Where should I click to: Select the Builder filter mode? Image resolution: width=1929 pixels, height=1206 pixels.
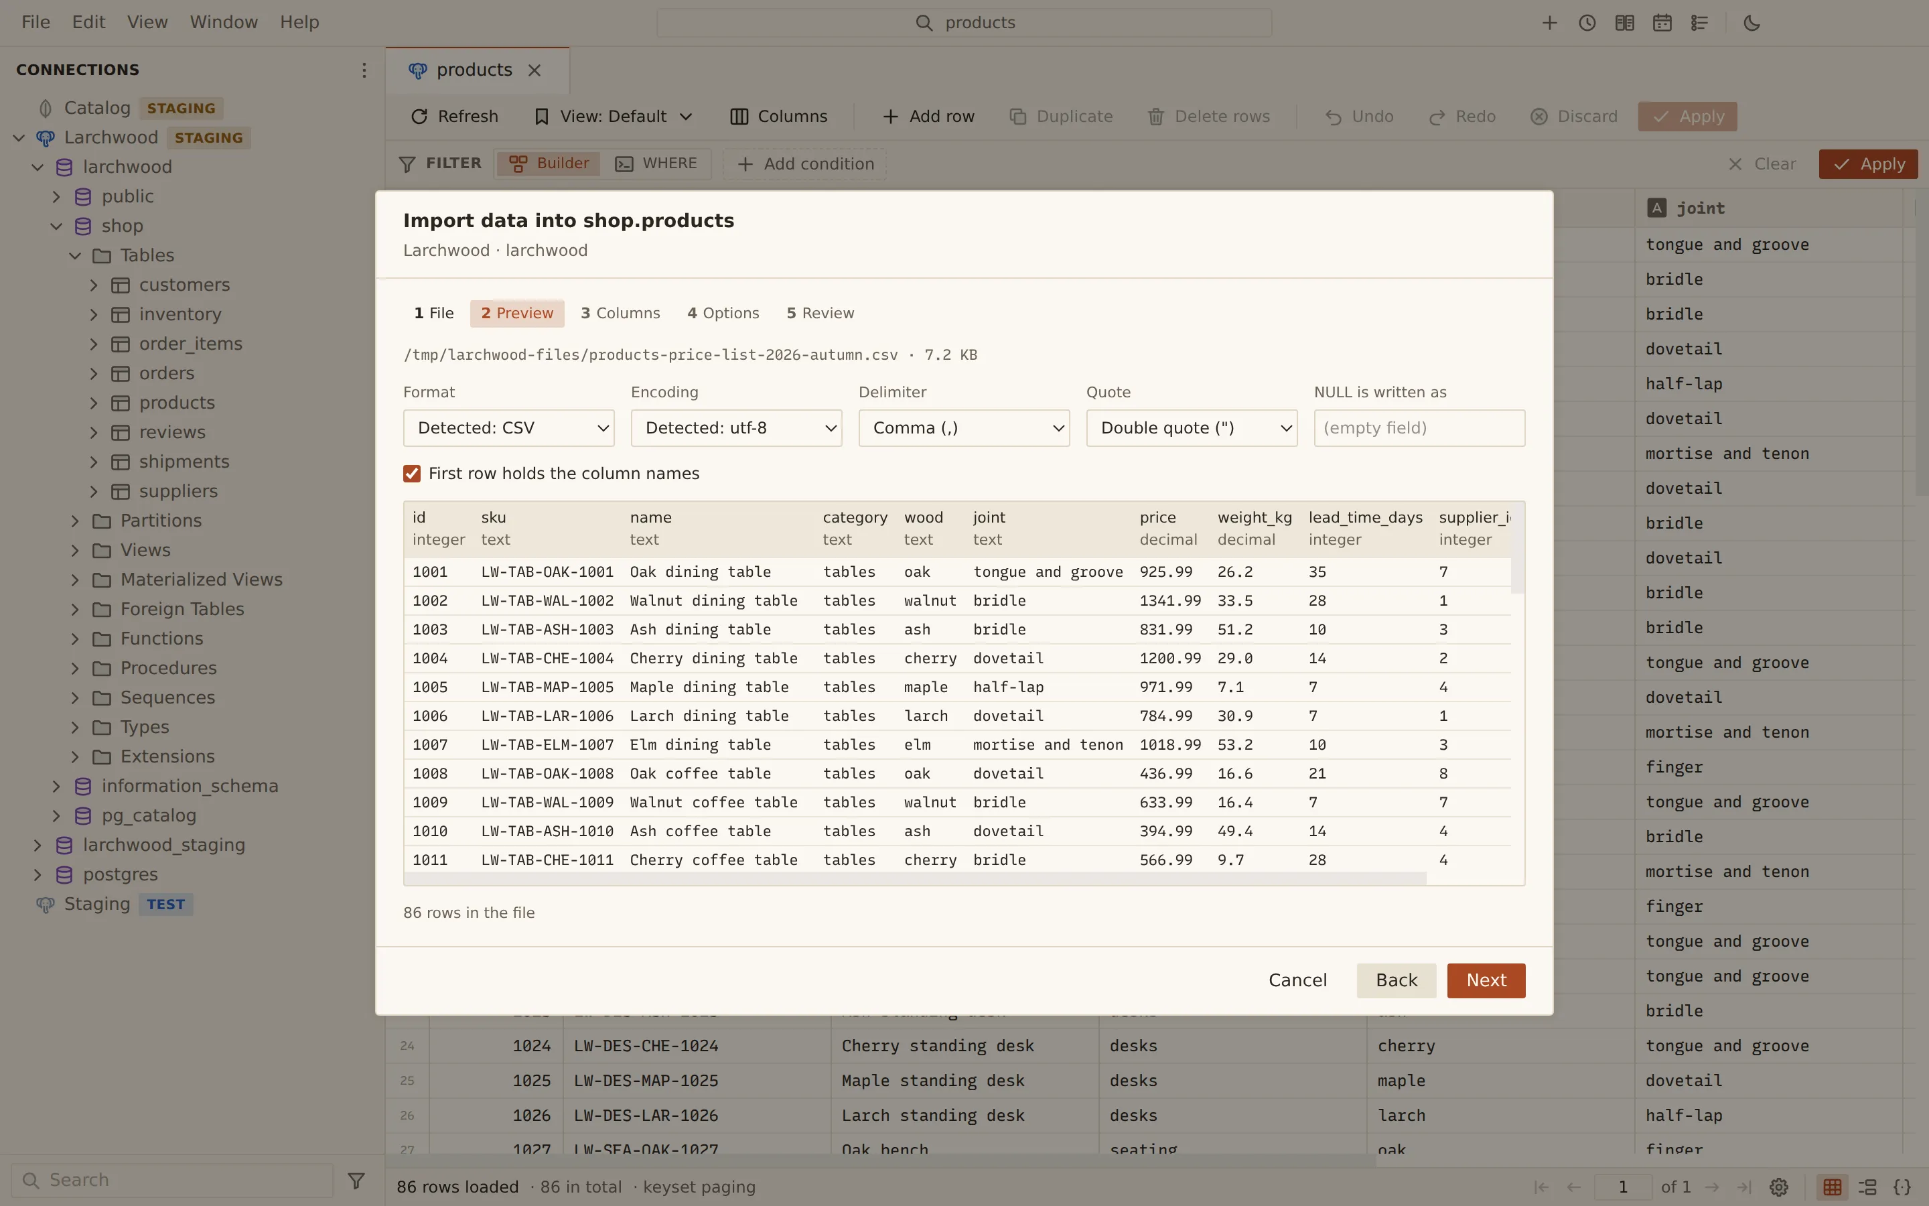(549, 163)
